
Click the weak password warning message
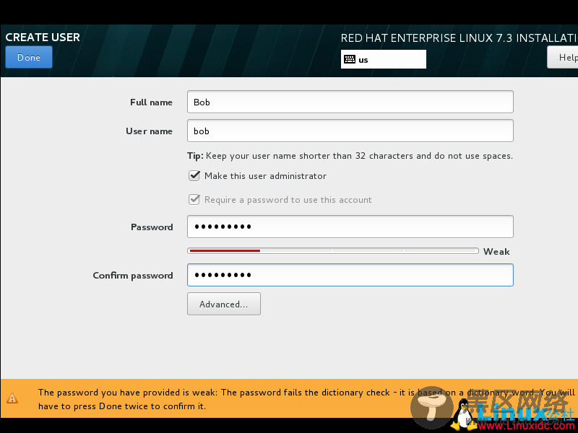306,399
